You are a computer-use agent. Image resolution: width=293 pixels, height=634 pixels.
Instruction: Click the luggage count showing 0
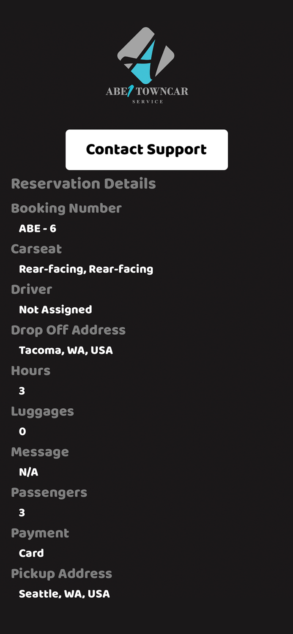coord(22,431)
